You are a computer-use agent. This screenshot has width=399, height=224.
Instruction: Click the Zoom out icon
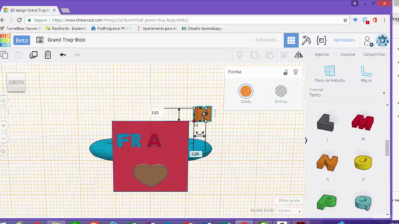pyautogui.click(x=4, y=138)
